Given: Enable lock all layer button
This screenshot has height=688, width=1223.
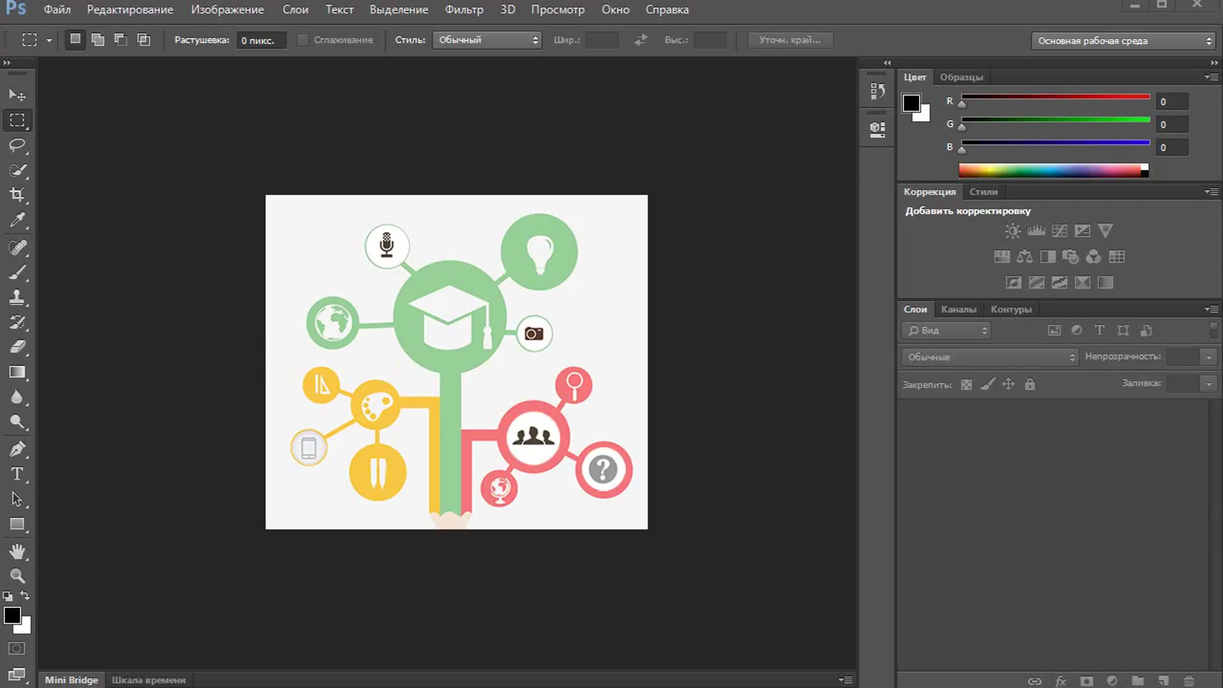Looking at the screenshot, I should click(x=1029, y=384).
